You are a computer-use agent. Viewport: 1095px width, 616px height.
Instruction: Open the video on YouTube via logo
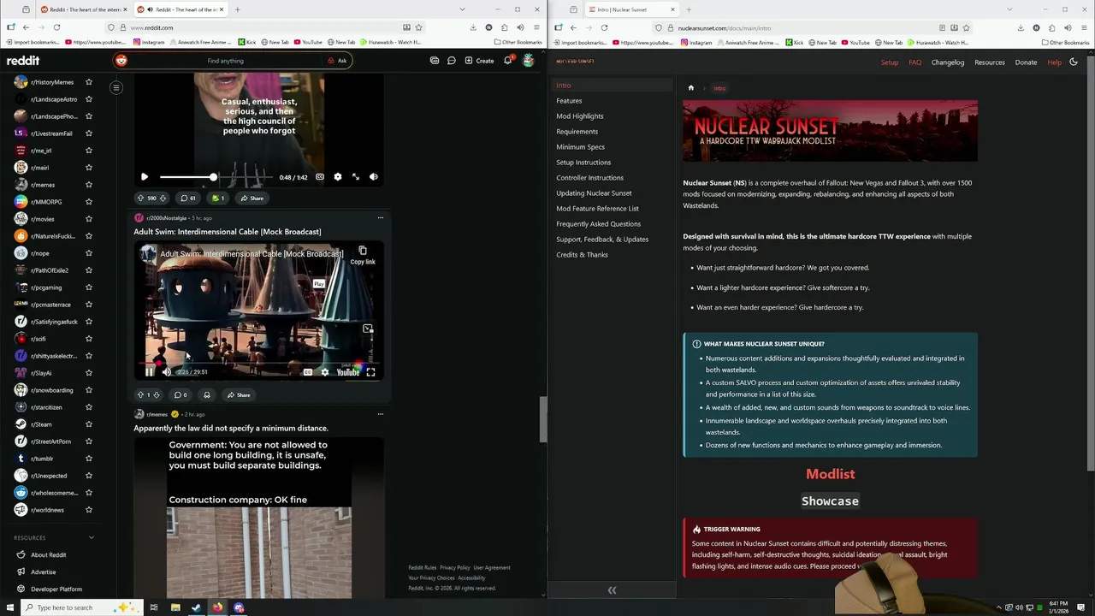tap(348, 372)
